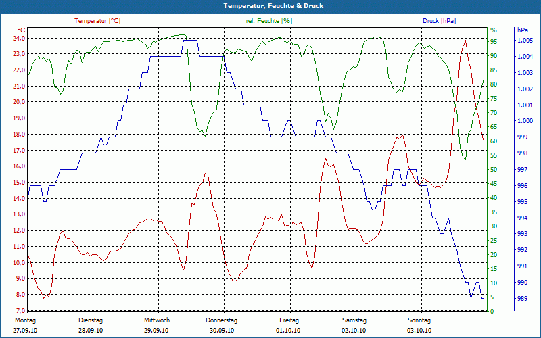Viewport: 541px width, 338px height.
Task: Click the 'Samstag' day label
Action: point(354,320)
